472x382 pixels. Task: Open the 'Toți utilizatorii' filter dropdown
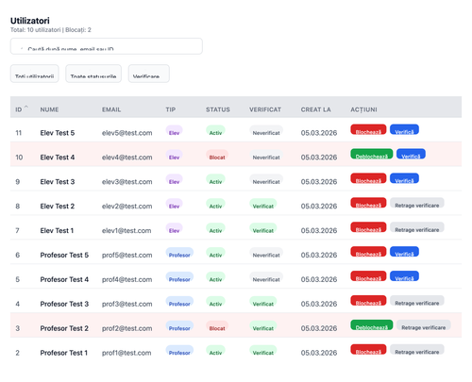coord(35,74)
